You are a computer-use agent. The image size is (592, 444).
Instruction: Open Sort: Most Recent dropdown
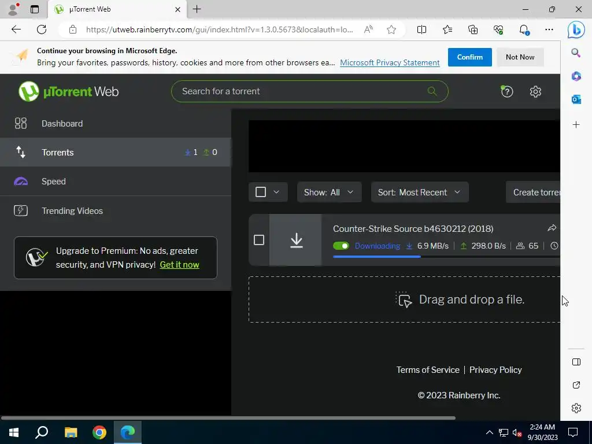420,192
